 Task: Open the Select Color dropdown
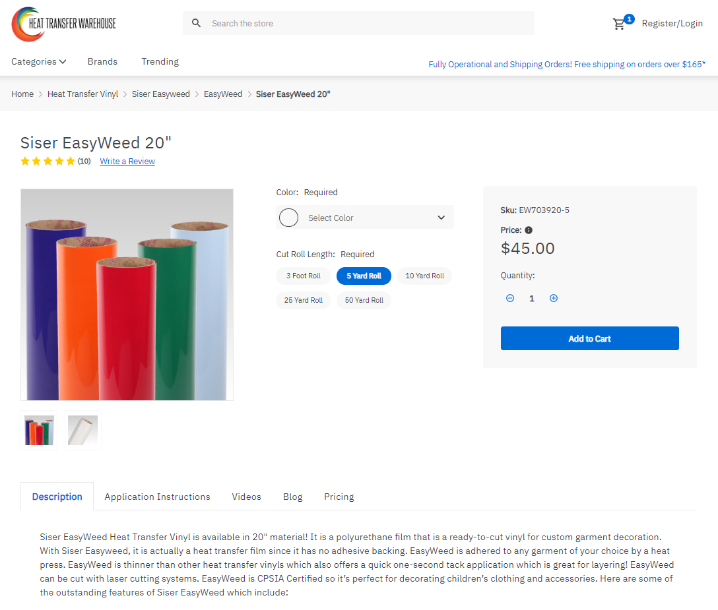click(365, 218)
